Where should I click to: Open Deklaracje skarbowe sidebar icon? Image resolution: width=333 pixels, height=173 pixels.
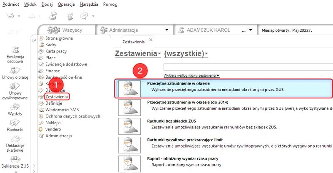[x=15, y=144]
